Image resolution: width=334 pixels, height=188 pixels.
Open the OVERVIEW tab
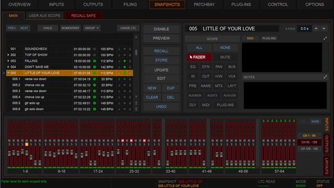click(x=19, y=5)
